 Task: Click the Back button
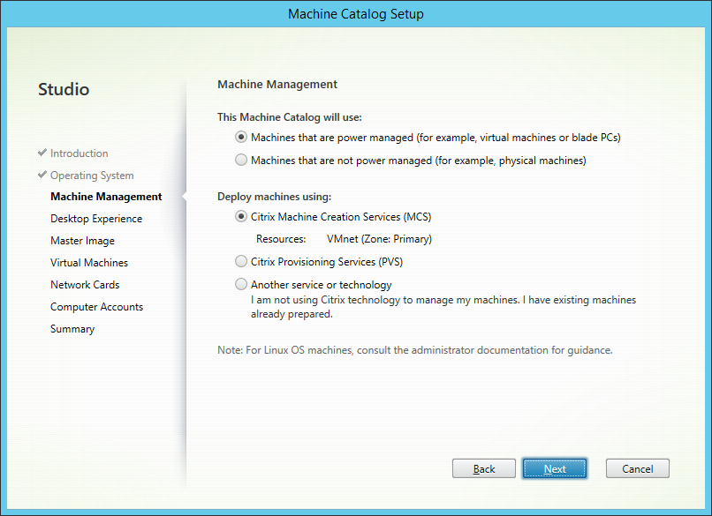484,468
